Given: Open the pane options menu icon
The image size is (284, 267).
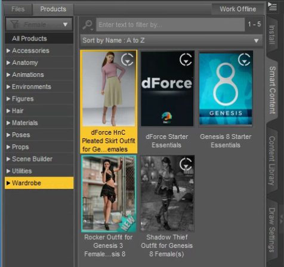Looking at the screenshot, I should click(x=272, y=7).
